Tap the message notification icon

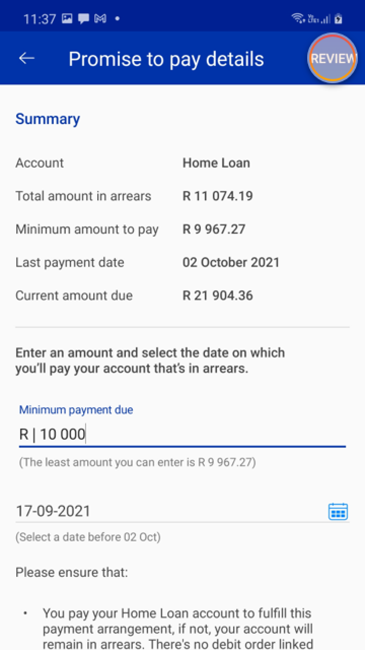(x=84, y=19)
